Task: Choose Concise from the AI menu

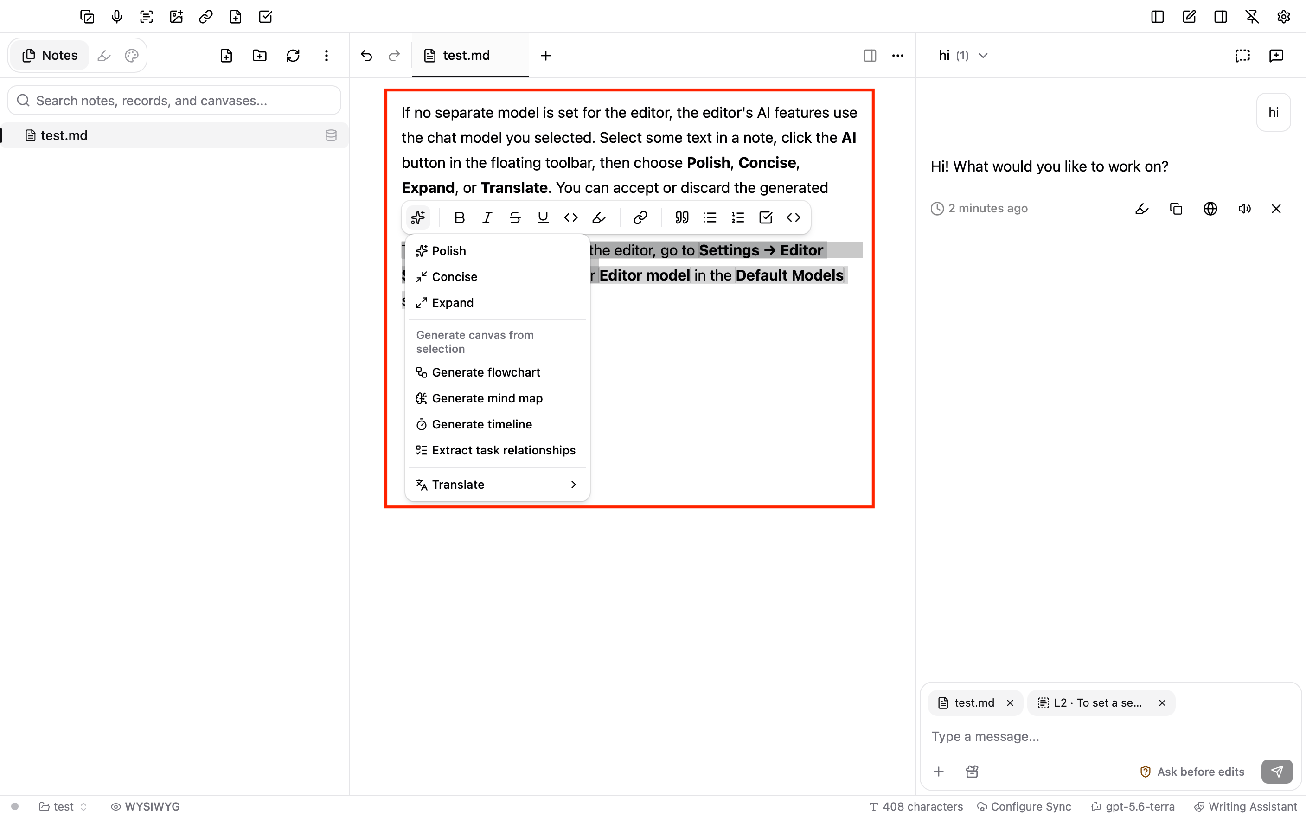Action: point(497,277)
